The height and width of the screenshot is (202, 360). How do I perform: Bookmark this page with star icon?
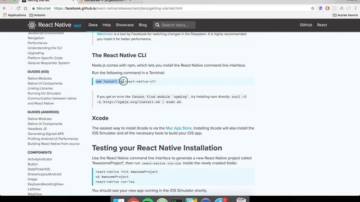tap(313, 8)
